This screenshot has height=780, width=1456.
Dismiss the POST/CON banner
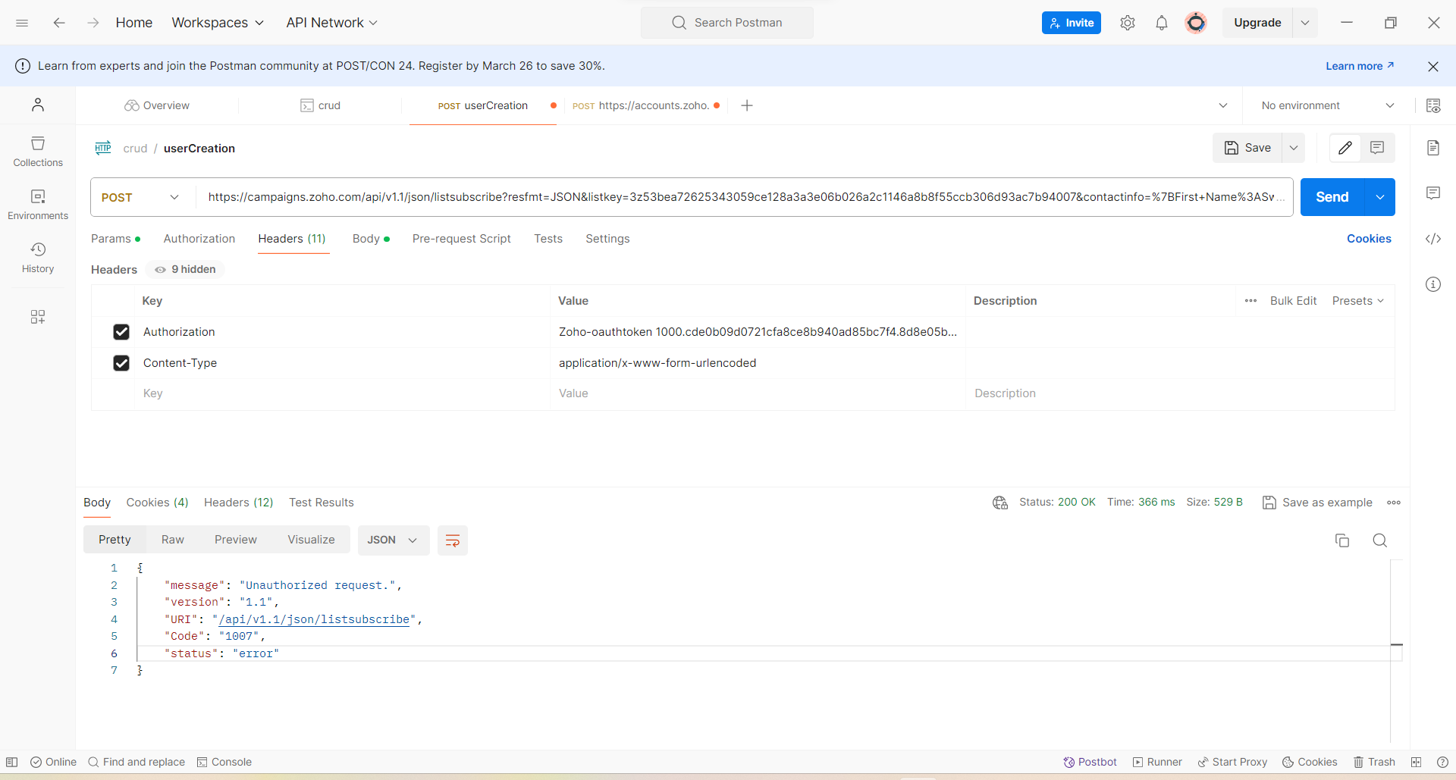pos(1433,66)
